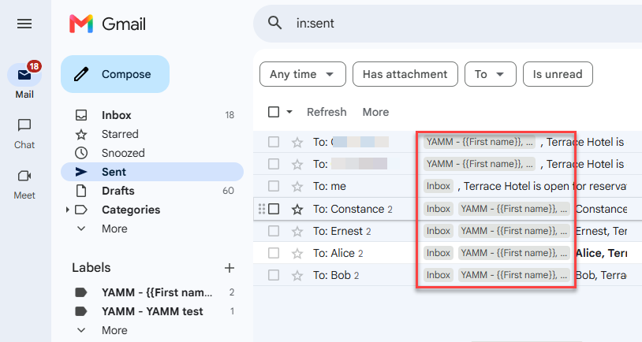Click the tag icon beside YAMM - YAMM test

coord(81,311)
